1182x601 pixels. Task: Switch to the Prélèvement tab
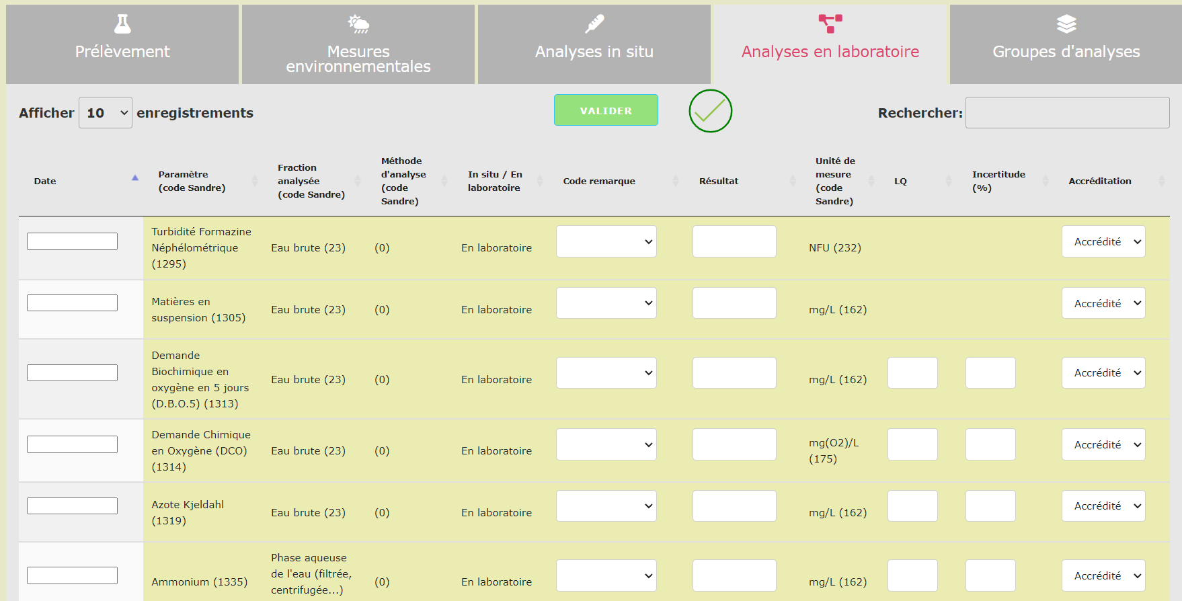122,44
